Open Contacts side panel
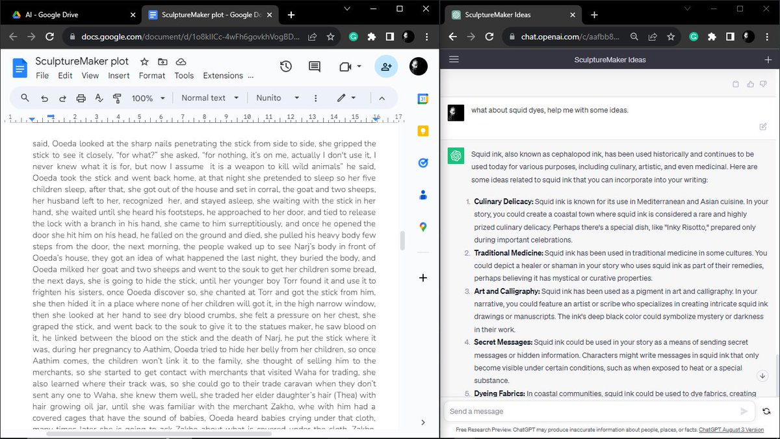 coord(423,194)
